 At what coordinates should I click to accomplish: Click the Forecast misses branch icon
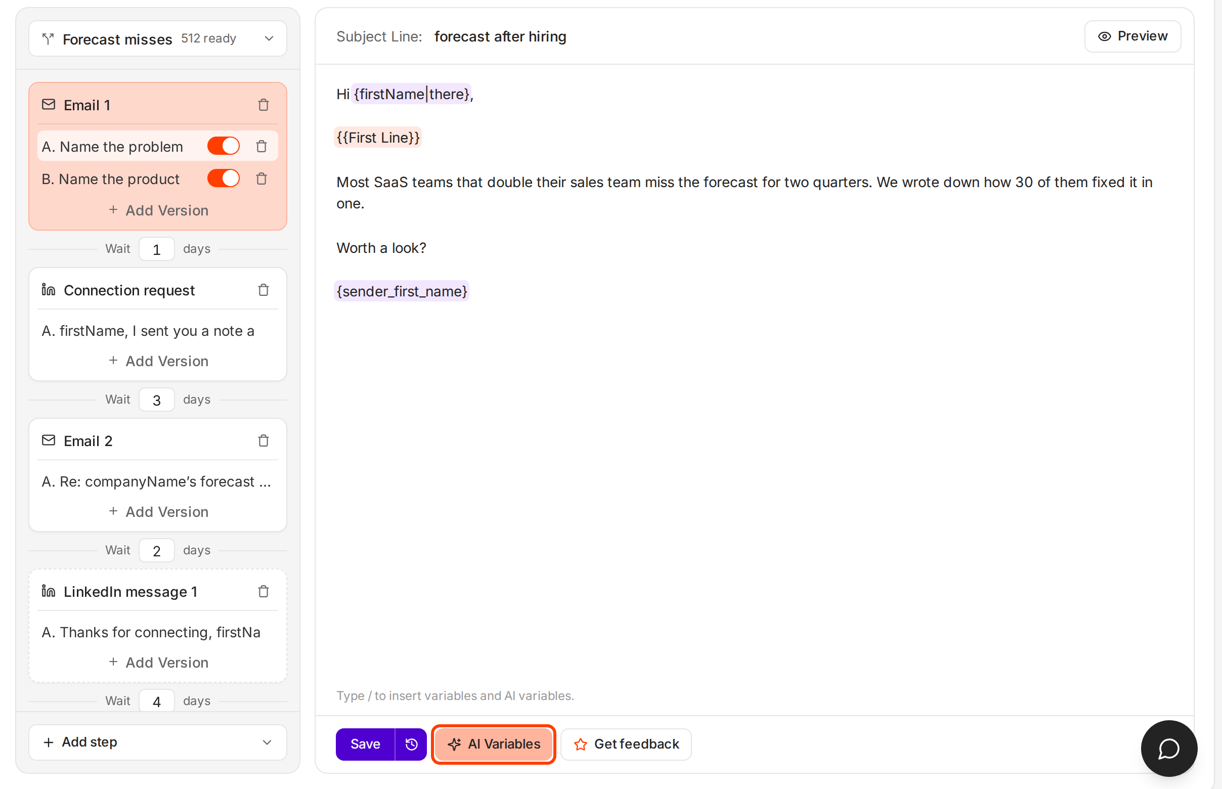point(48,39)
